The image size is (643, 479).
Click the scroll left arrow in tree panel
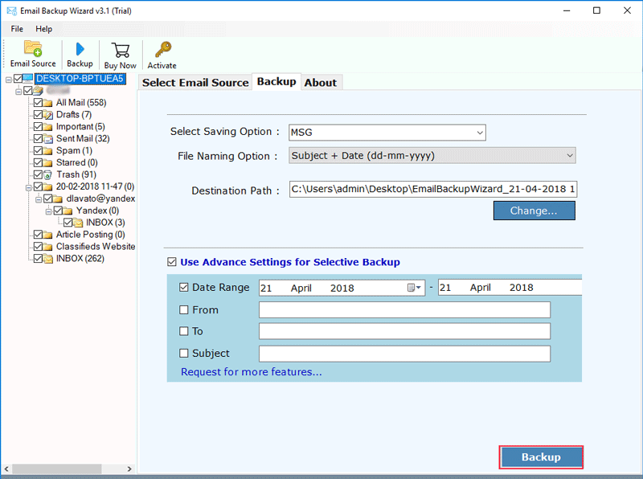pos(6,469)
